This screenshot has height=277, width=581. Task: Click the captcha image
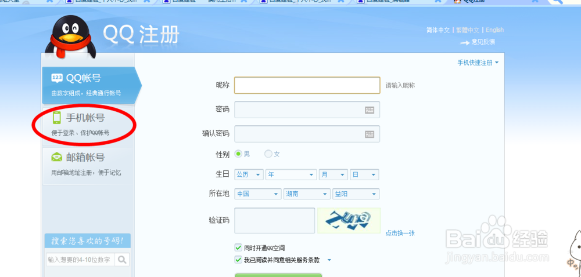[349, 220]
